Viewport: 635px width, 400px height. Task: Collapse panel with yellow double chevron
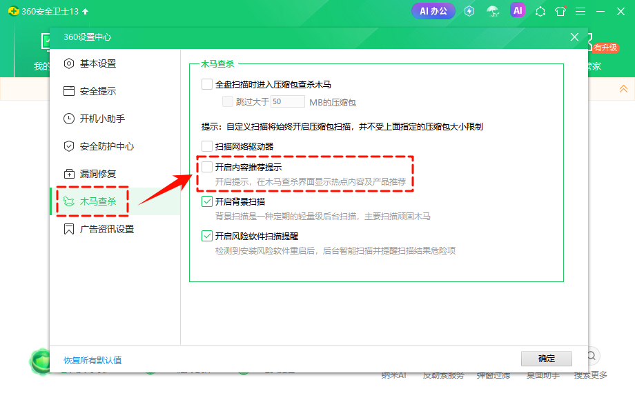tap(623, 88)
